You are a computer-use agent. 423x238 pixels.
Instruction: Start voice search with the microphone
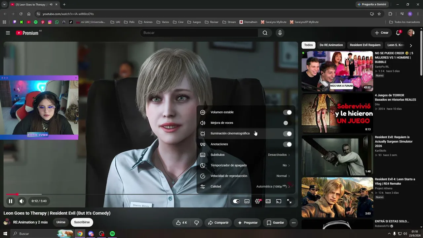click(x=280, y=33)
